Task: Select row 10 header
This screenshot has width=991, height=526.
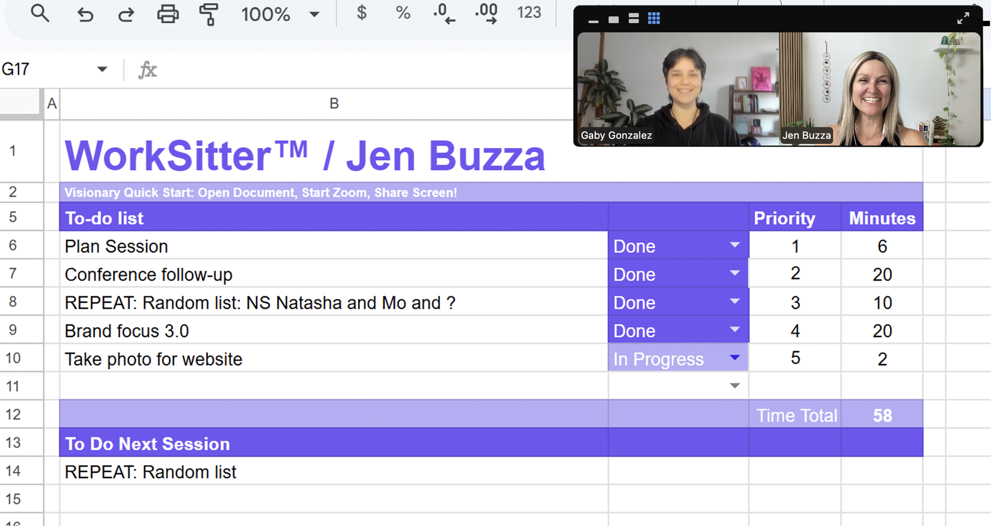Action: [x=13, y=358]
